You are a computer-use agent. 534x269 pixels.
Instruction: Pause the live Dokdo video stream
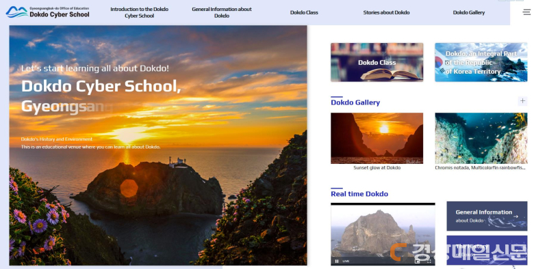(x=337, y=261)
